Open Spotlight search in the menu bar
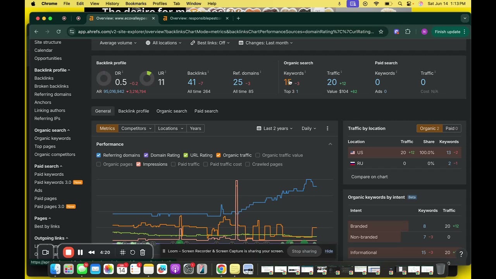Viewport: 496px width, 279px height. 400,3
